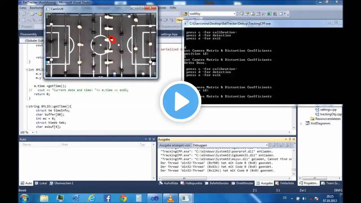This screenshot has width=361, height=203.
Task: Switch to the settings.hpp tab
Action: click(x=169, y=34)
